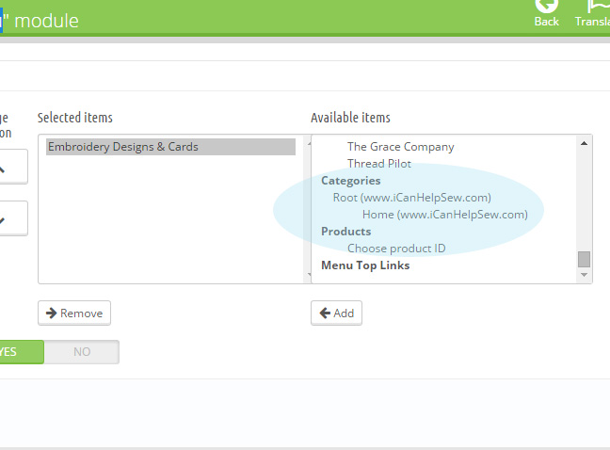The width and height of the screenshot is (610, 450).
Task: Select Embroidery Designs & Cards in Selected items
Action: click(x=170, y=147)
